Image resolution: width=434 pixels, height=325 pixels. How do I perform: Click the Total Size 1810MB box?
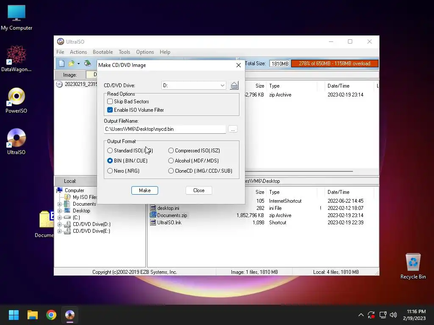coord(280,63)
